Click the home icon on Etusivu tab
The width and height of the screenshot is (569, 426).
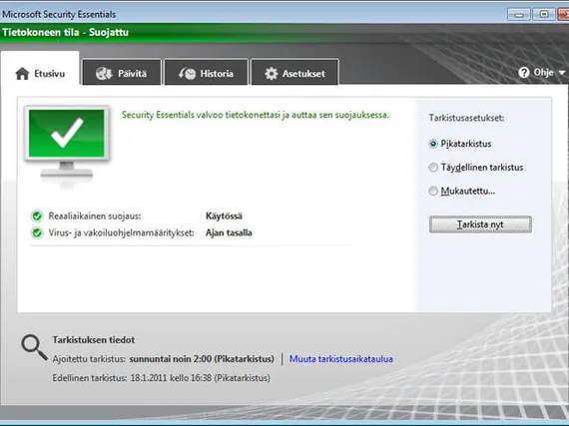tap(22, 74)
